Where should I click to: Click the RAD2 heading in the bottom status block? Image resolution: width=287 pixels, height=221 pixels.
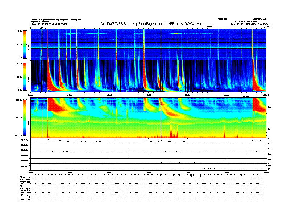[x=22, y=177]
